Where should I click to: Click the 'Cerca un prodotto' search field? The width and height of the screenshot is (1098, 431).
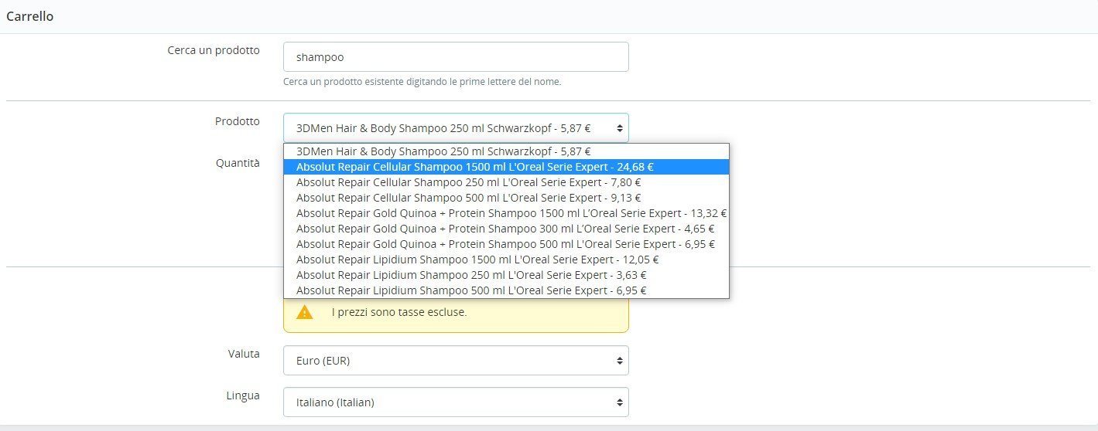(x=456, y=57)
